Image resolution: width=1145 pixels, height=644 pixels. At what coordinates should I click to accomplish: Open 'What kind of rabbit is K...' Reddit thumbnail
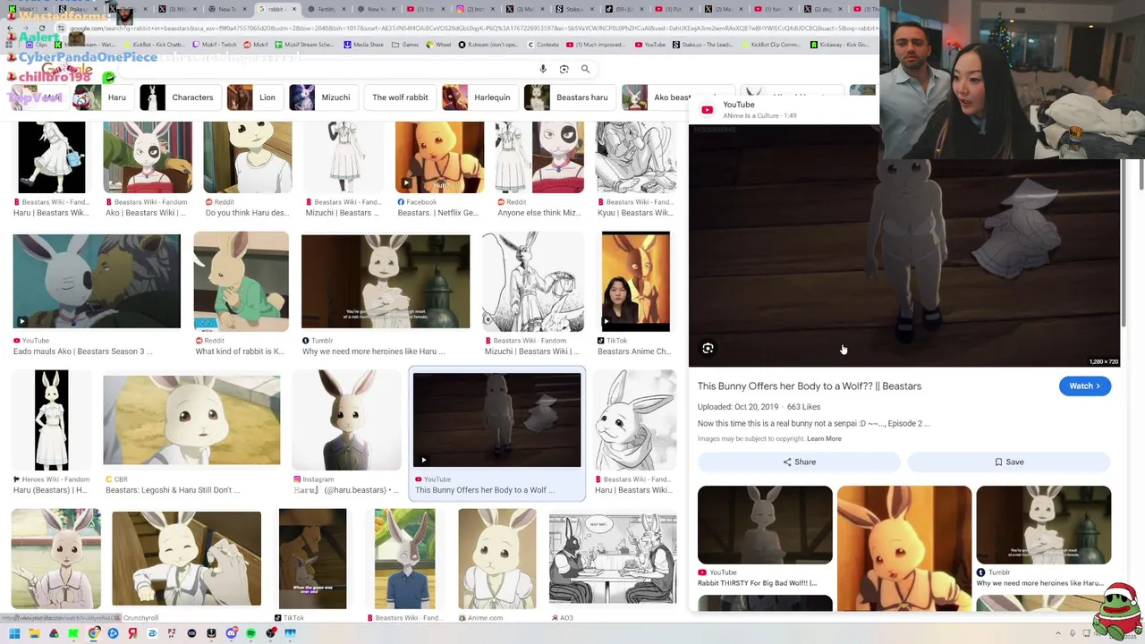pos(242,282)
